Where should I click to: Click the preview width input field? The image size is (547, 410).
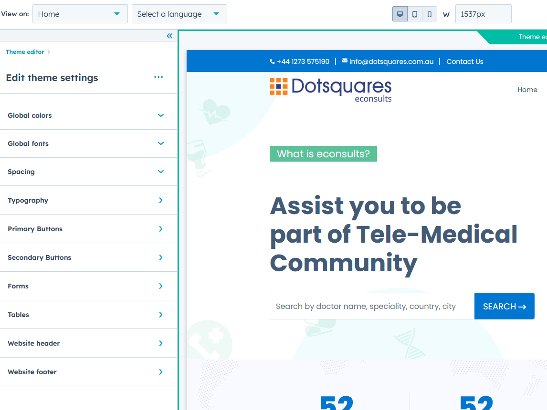483,14
